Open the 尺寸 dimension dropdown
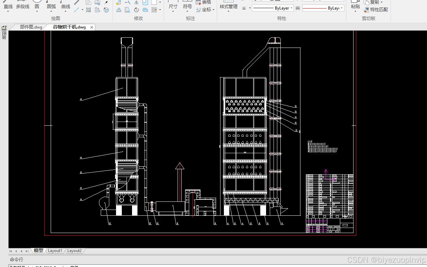This screenshot has height=267, width=427. 173,12
